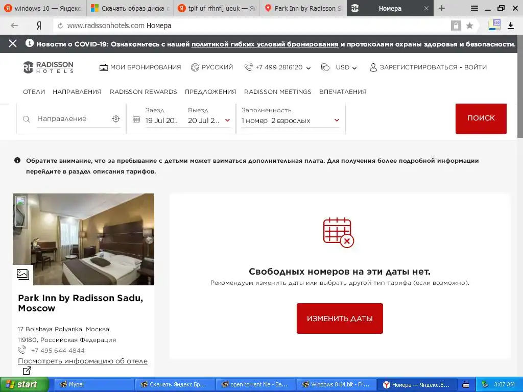The image size is (523, 392).
Task: Open the flexible booking policy link
Action: coord(265,44)
